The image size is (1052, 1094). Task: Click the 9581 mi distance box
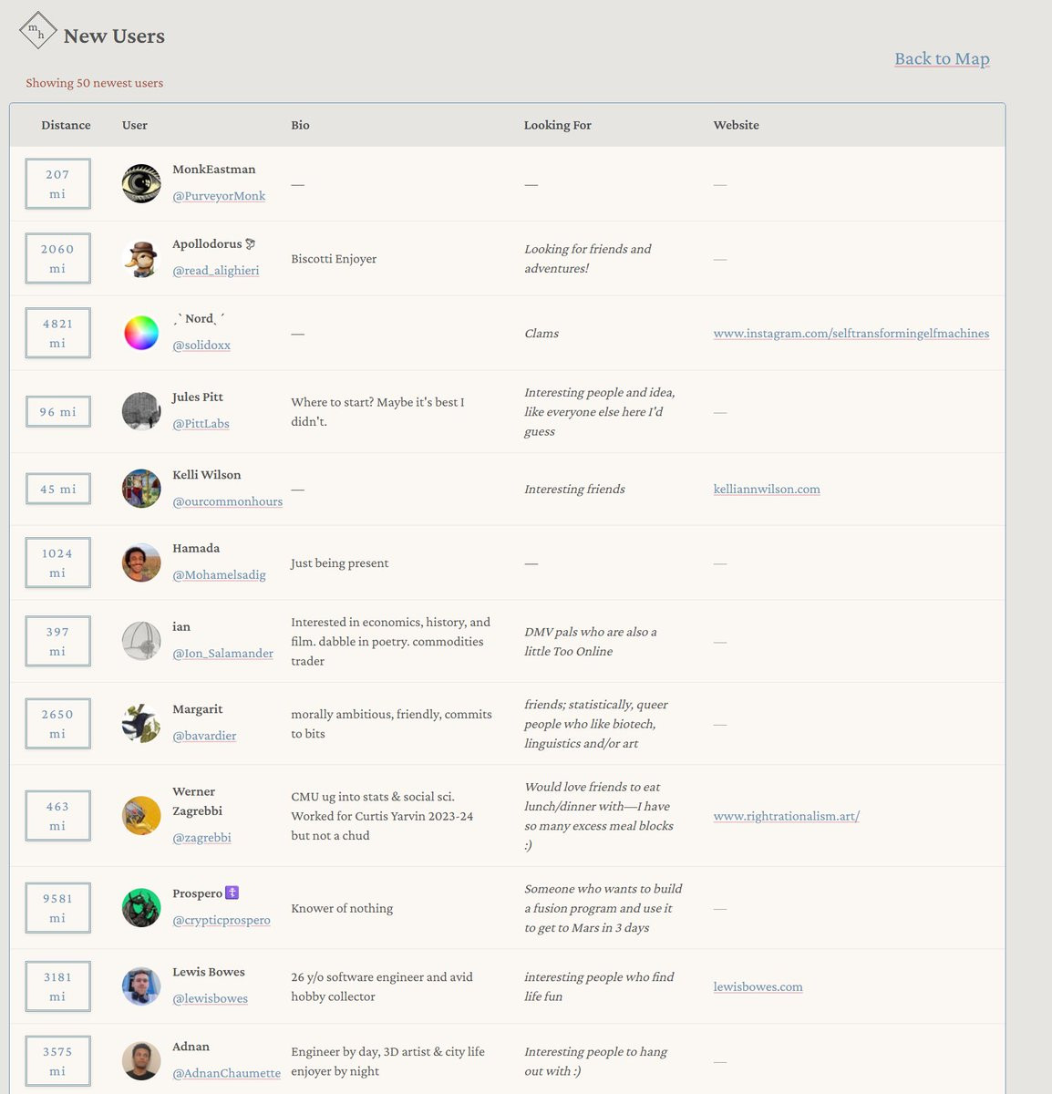pos(57,908)
